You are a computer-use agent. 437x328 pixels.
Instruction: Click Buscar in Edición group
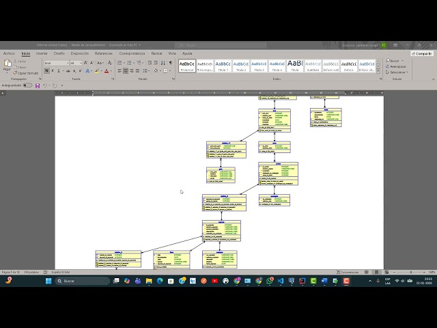tap(393, 61)
